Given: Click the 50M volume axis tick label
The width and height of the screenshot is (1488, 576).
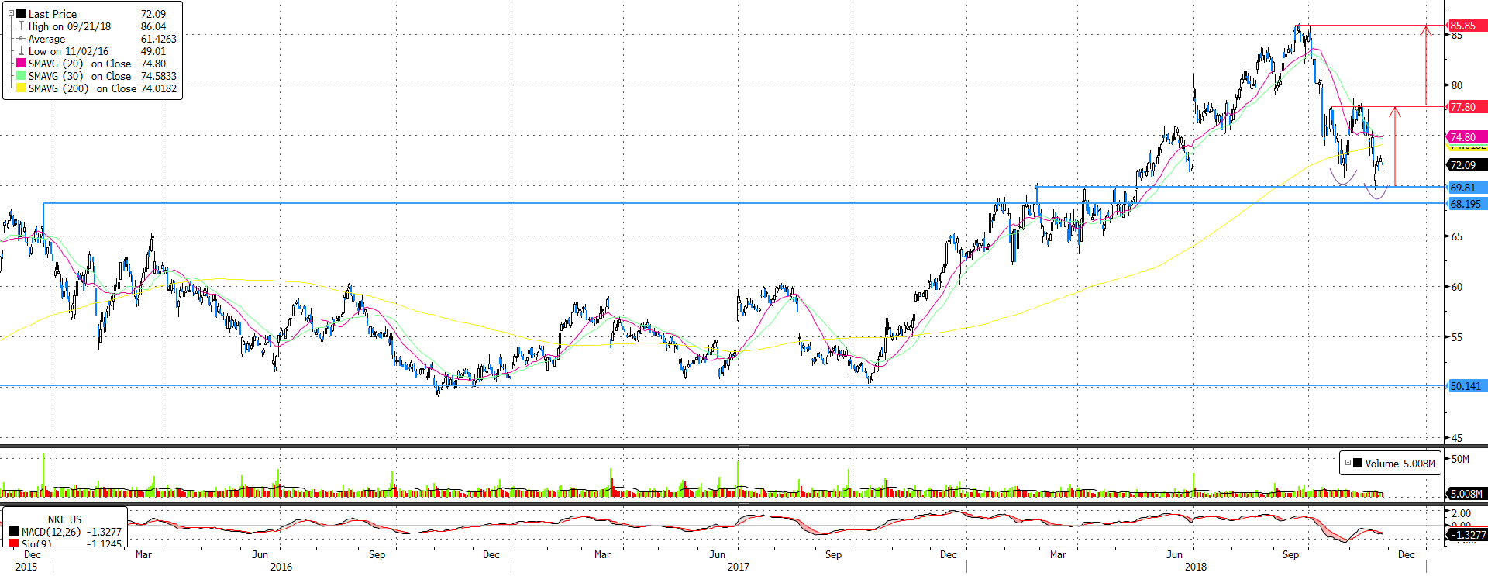Looking at the screenshot, I should (1460, 459).
